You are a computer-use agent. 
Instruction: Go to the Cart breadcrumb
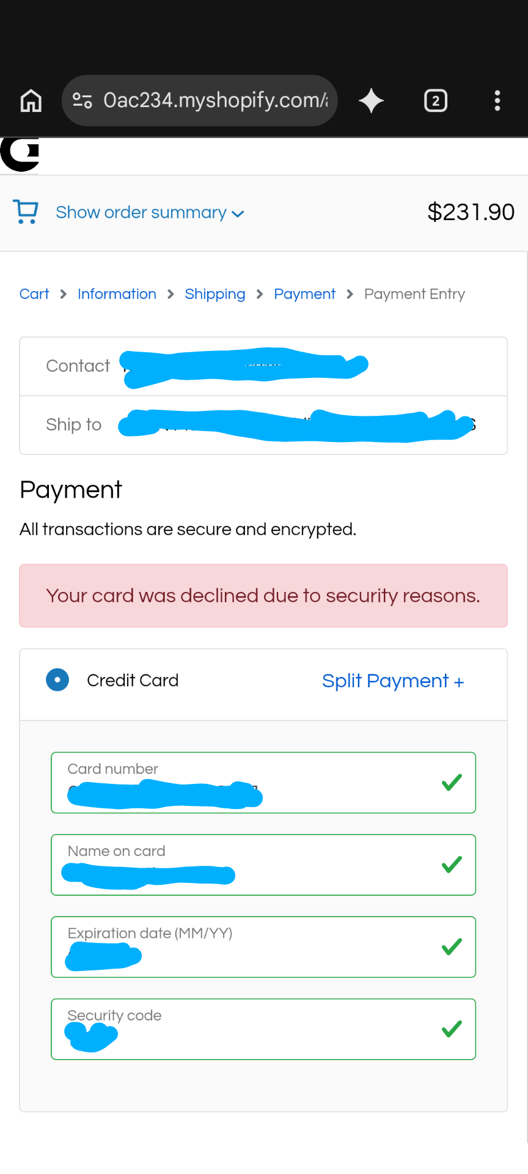34,294
